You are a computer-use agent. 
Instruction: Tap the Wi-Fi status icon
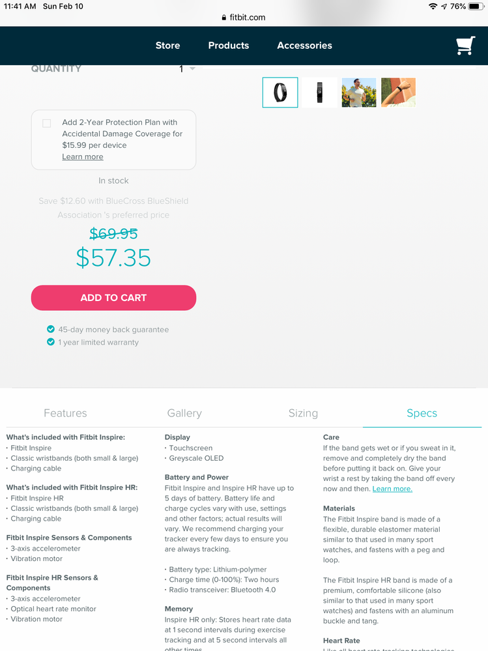pos(433,6)
